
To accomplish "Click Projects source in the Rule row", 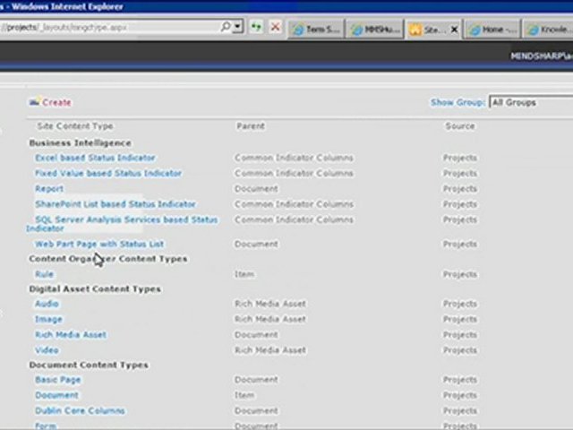I will pyautogui.click(x=460, y=274).
